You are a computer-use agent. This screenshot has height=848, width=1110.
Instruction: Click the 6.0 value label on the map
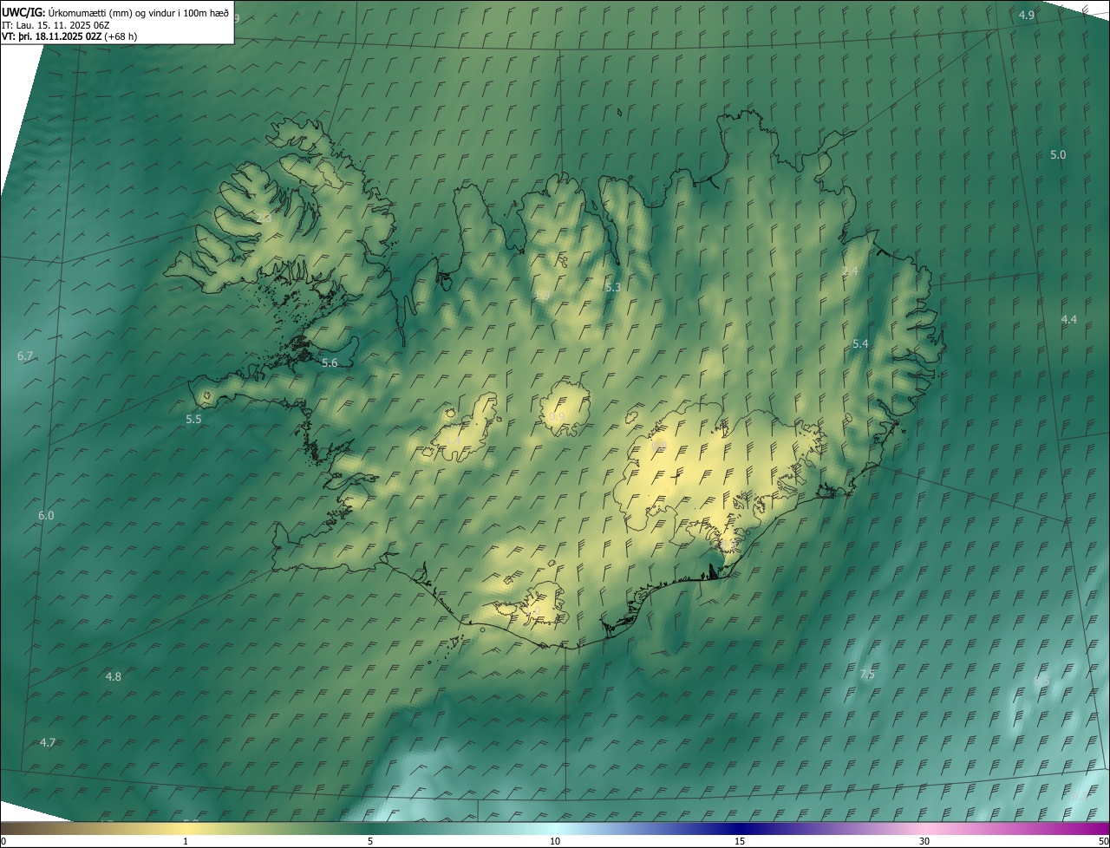coord(46,516)
